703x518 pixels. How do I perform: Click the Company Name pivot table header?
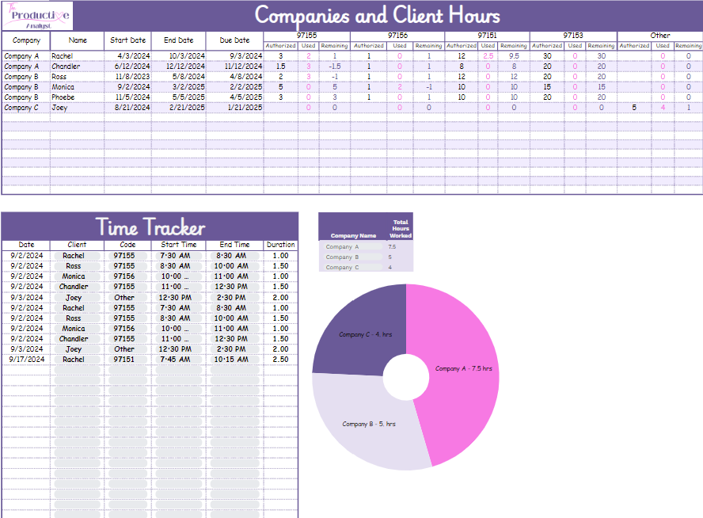pyautogui.click(x=353, y=235)
